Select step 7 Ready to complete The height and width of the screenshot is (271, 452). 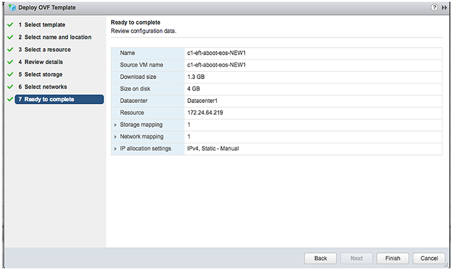point(59,99)
